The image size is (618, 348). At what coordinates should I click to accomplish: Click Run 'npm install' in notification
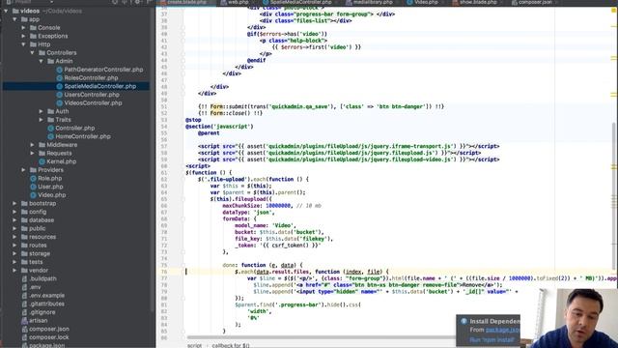(x=492, y=339)
